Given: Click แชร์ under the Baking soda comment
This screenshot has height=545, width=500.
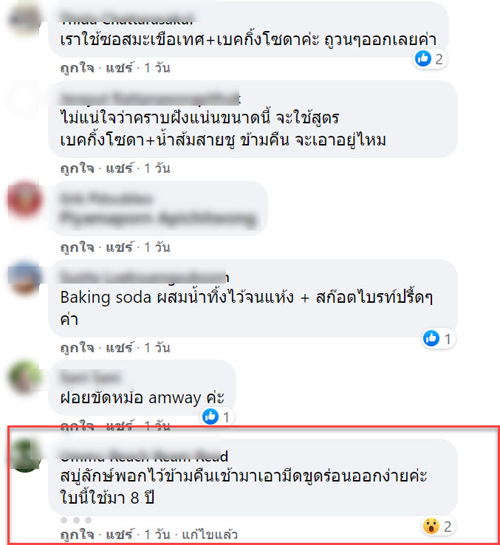Looking at the screenshot, I should (119, 347).
